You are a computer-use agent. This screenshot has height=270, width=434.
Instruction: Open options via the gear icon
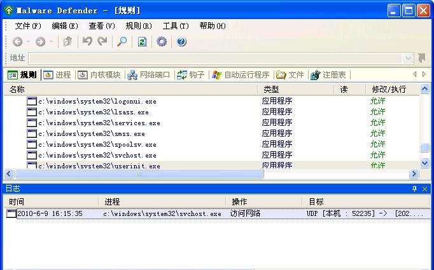(162, 42)
